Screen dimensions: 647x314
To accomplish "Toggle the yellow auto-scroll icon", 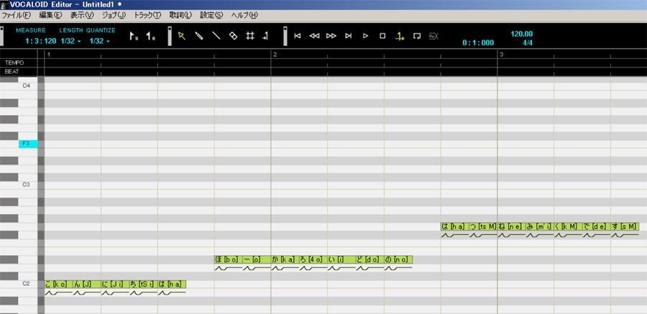I will click(x=400, y=37).
